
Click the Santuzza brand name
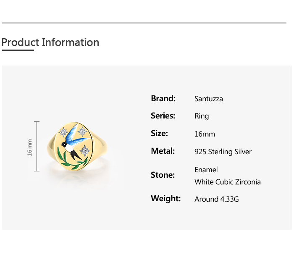point(208,99)
